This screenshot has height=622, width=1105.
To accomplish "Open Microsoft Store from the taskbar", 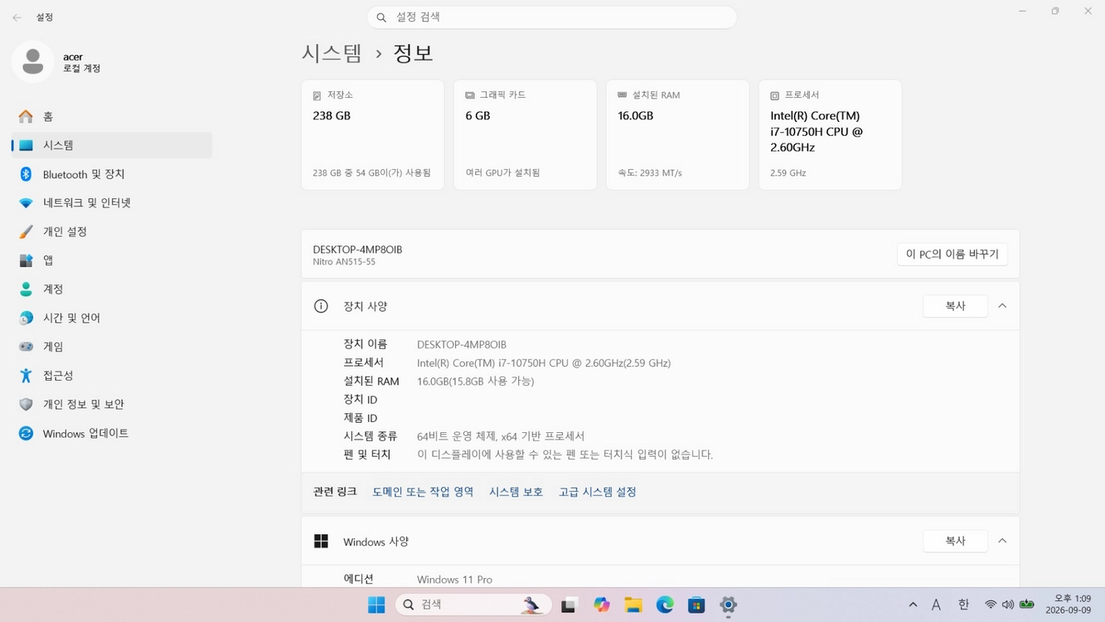I will tap(696, 605).
